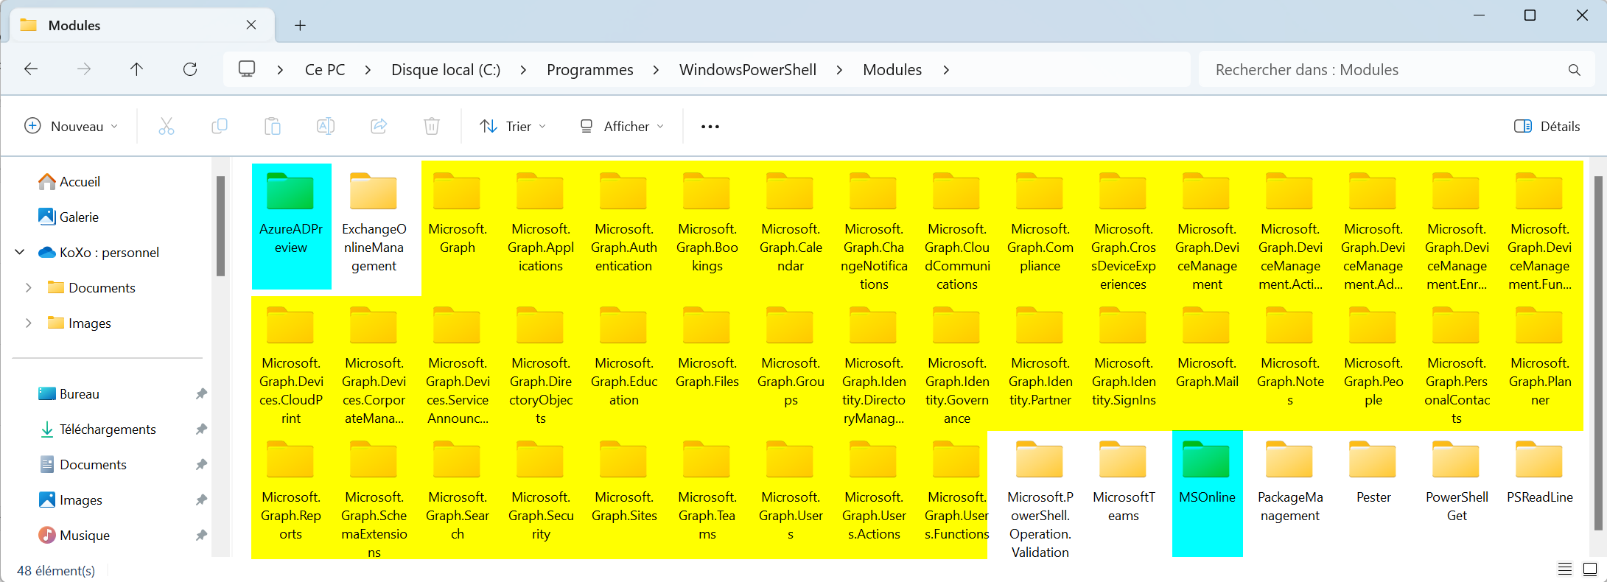Viewport: 1607px width, 582px height.
Task: Select the Microsoft.Graph.Compliance folder
Action: 1040,223
